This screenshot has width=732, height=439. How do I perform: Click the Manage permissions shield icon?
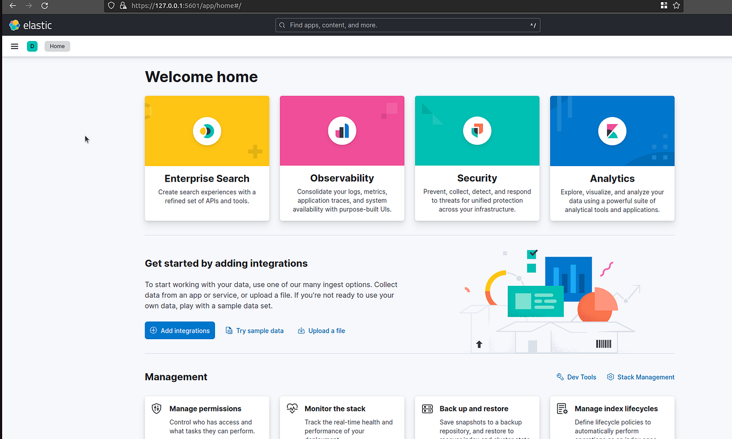click(156, 408)
